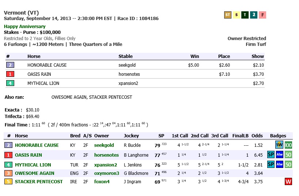Click the dark green T icon
299x196 pixels.
[245, 15]
